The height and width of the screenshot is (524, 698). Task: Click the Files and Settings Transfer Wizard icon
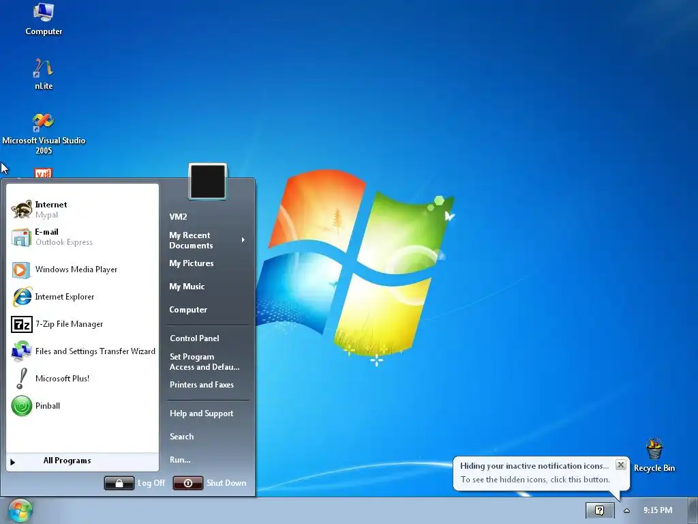click(x=21, y=351)
